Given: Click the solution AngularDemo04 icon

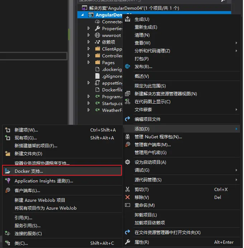Looking at the screenshot, I should [x=84, y=8].
